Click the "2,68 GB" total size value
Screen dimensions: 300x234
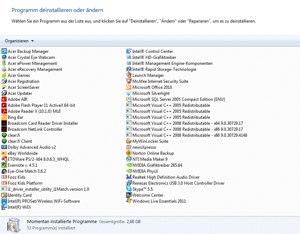[133, 222]
